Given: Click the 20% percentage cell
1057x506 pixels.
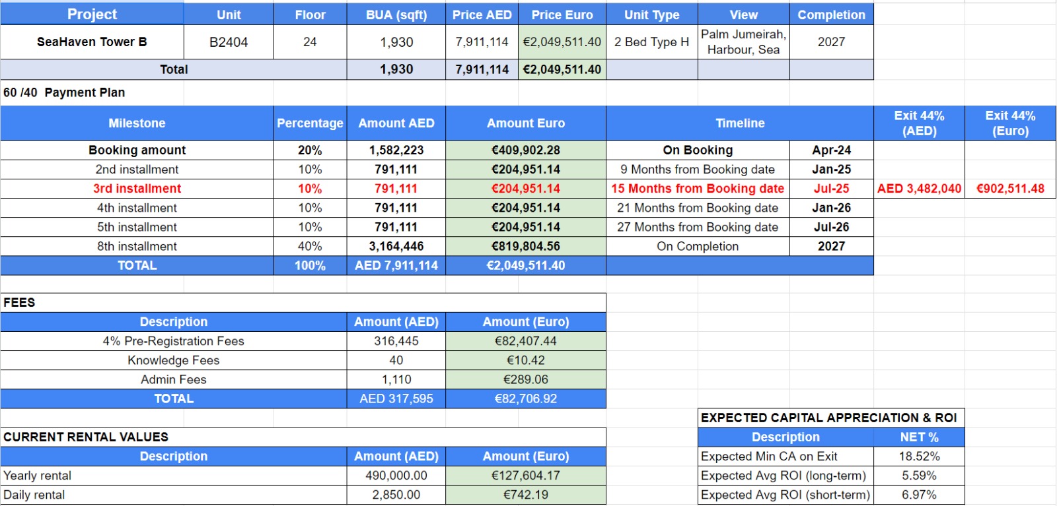Looking at the screenshot, I should (x=310, y=150).
